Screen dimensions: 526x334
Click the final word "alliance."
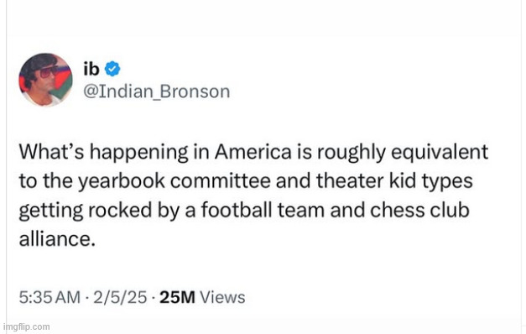click(x=57, y=239)
